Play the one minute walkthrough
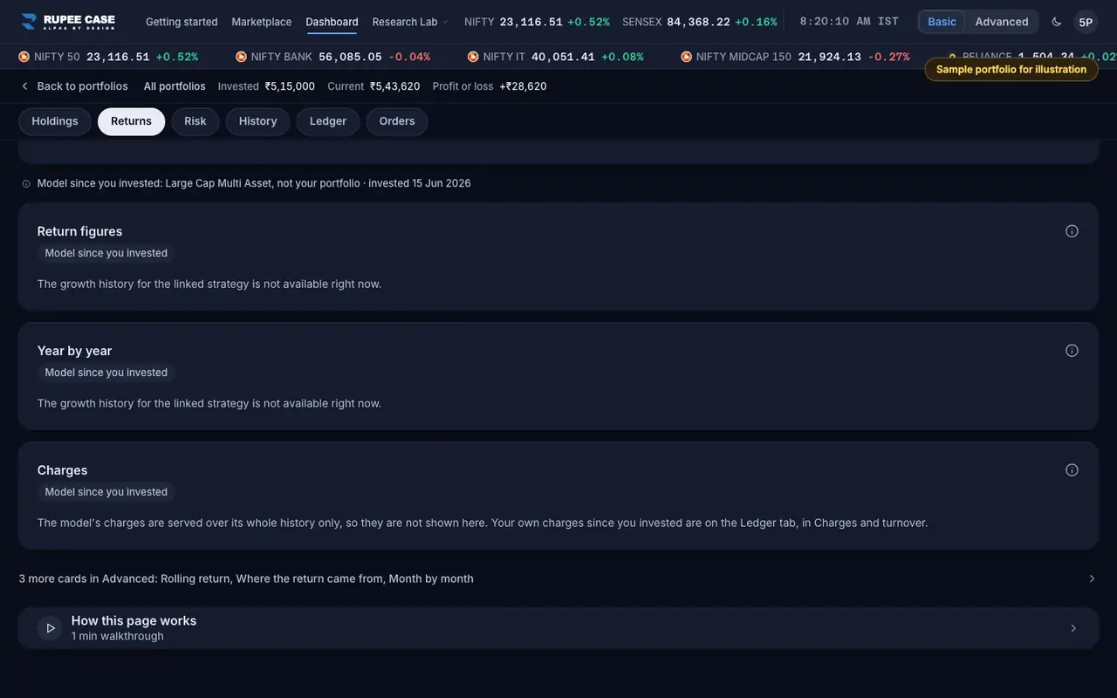Screen dimensions: 1117x698 [50, 628]
